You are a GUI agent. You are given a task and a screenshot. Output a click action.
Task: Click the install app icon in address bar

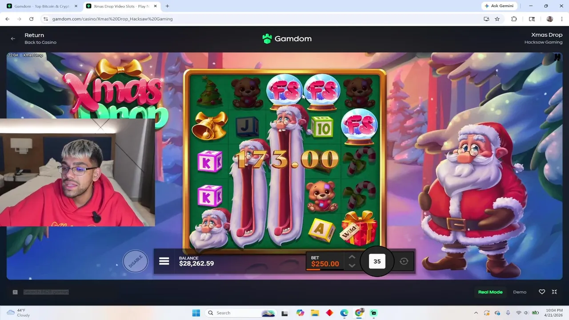click(486, 19)
